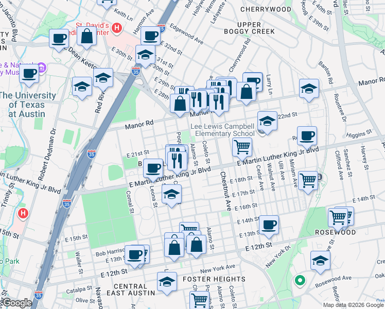The image size is (385, 309).
Task: Click graduation cap marker south of MLK Blvd
Action: (171, 195)
